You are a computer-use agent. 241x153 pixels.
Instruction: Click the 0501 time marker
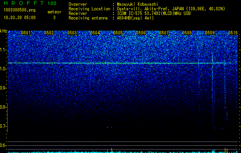click(26, 33)
